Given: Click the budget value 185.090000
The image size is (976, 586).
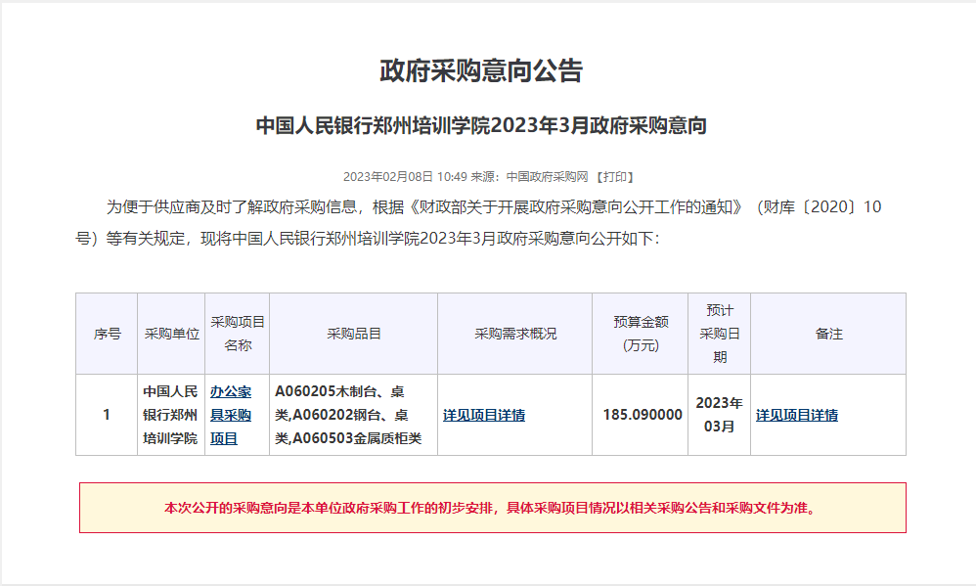Looking at the screenshot, I should 643,415.
